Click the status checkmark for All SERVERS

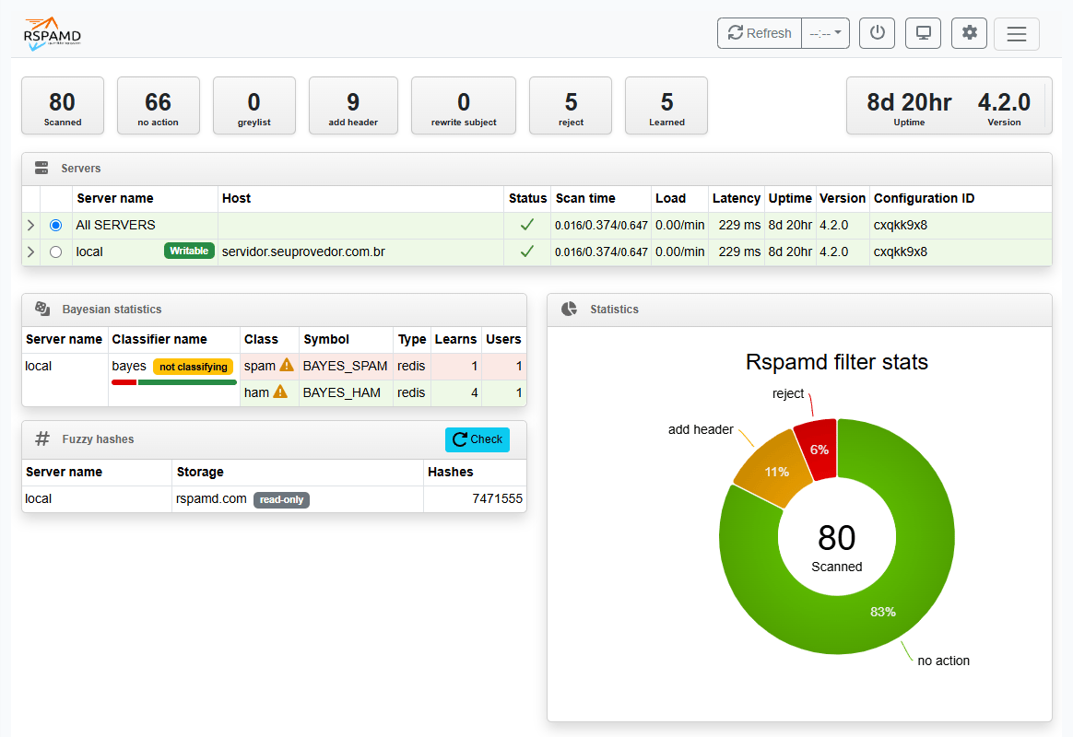click(527, 225)
